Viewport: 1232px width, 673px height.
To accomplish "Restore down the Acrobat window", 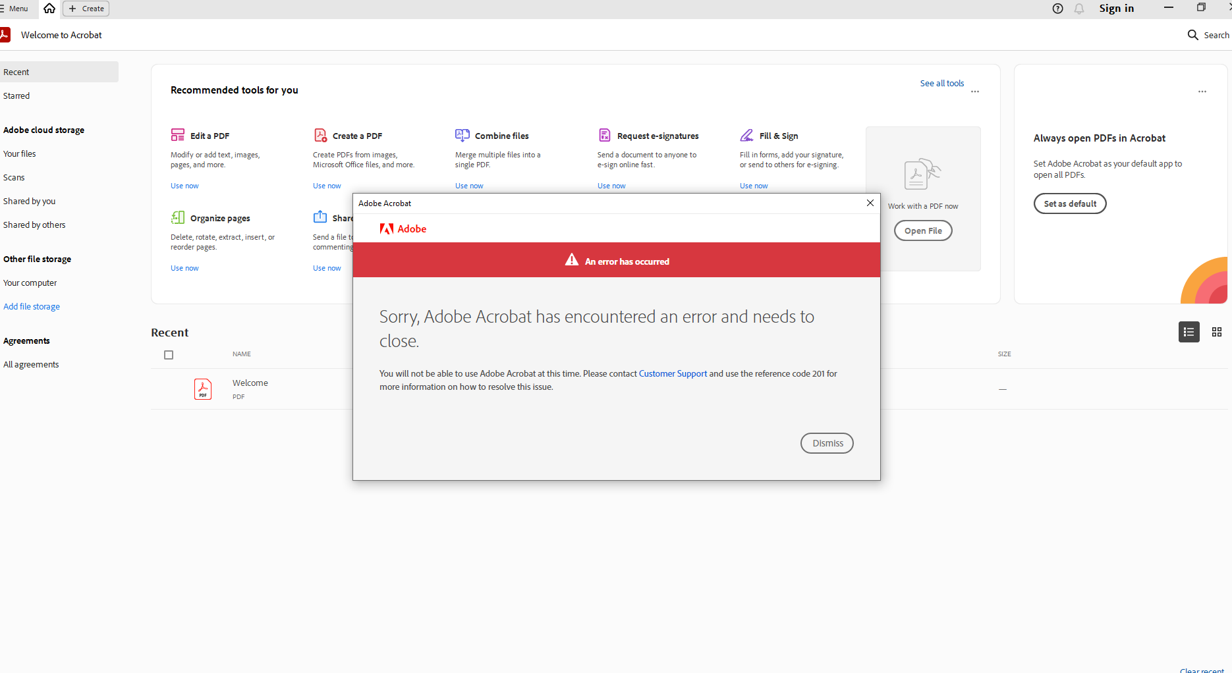I will pos(1201,8).
